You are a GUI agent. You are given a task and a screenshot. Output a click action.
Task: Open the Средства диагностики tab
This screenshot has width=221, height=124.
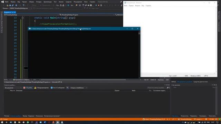(x=201, y=82)
